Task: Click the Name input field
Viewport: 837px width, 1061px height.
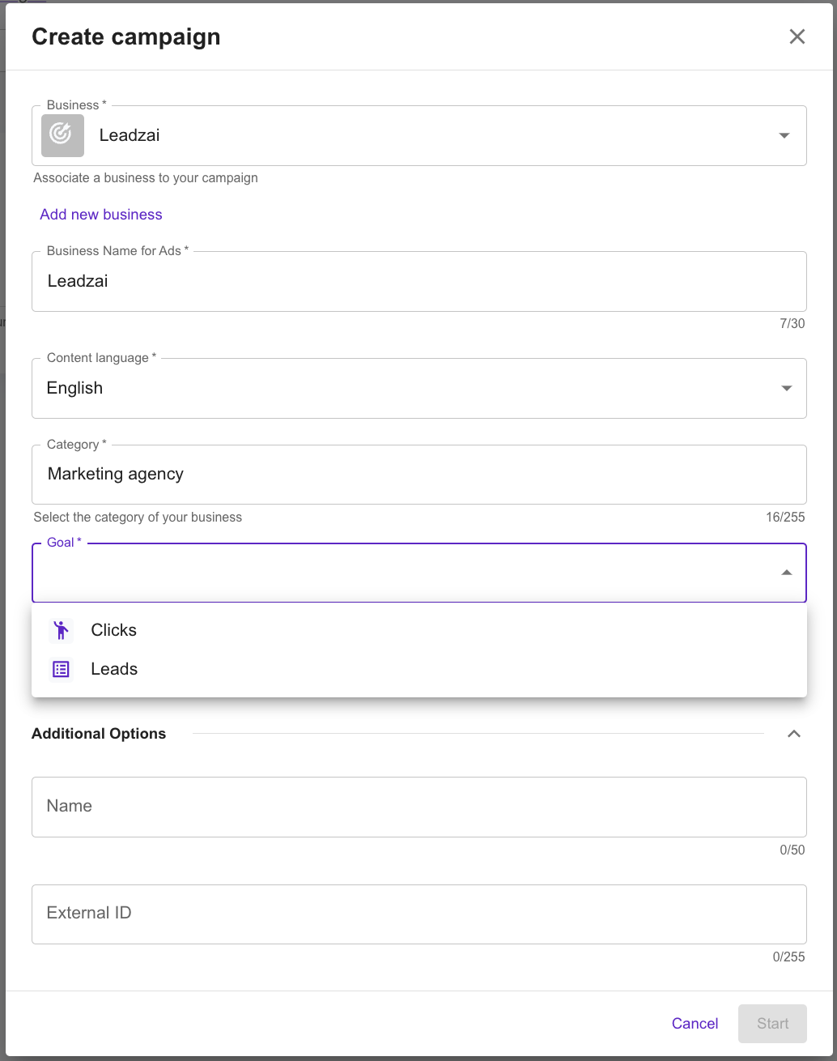Action: (x=419, y=807)
